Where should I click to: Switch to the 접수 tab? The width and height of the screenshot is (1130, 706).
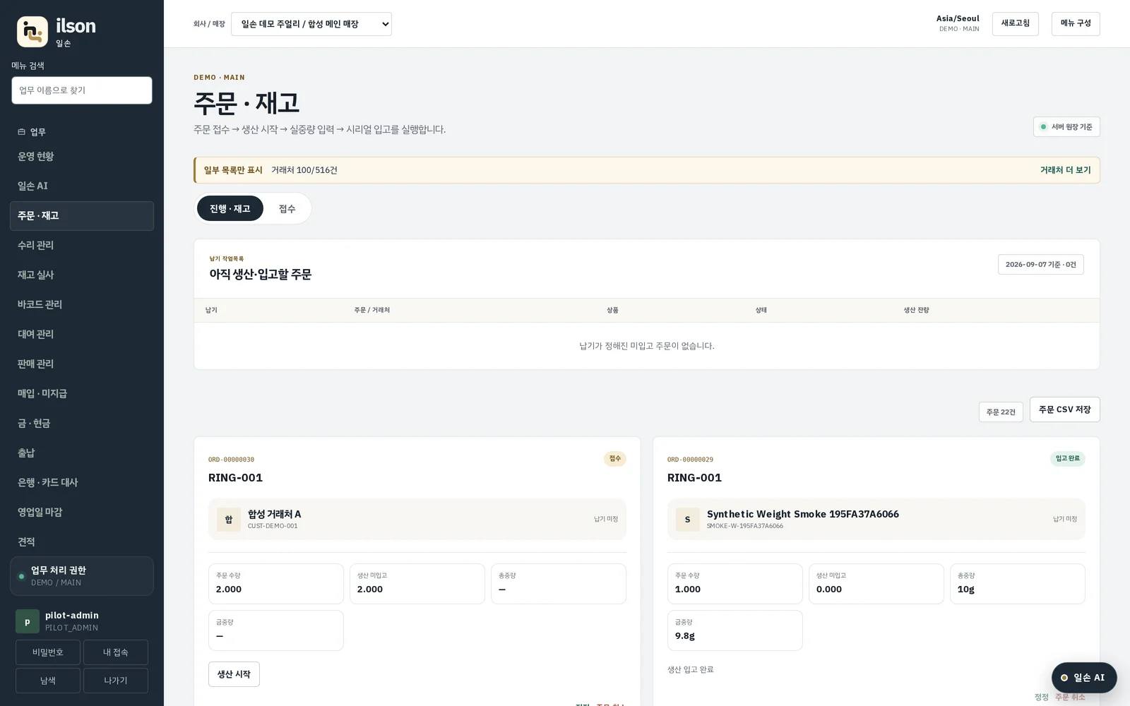[287, 208]
